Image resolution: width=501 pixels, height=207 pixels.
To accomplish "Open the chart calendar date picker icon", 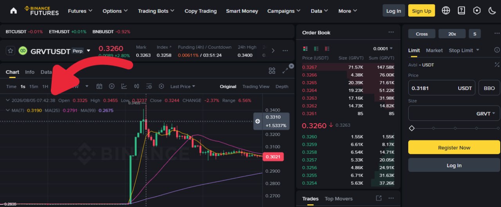I will [99, 86].
